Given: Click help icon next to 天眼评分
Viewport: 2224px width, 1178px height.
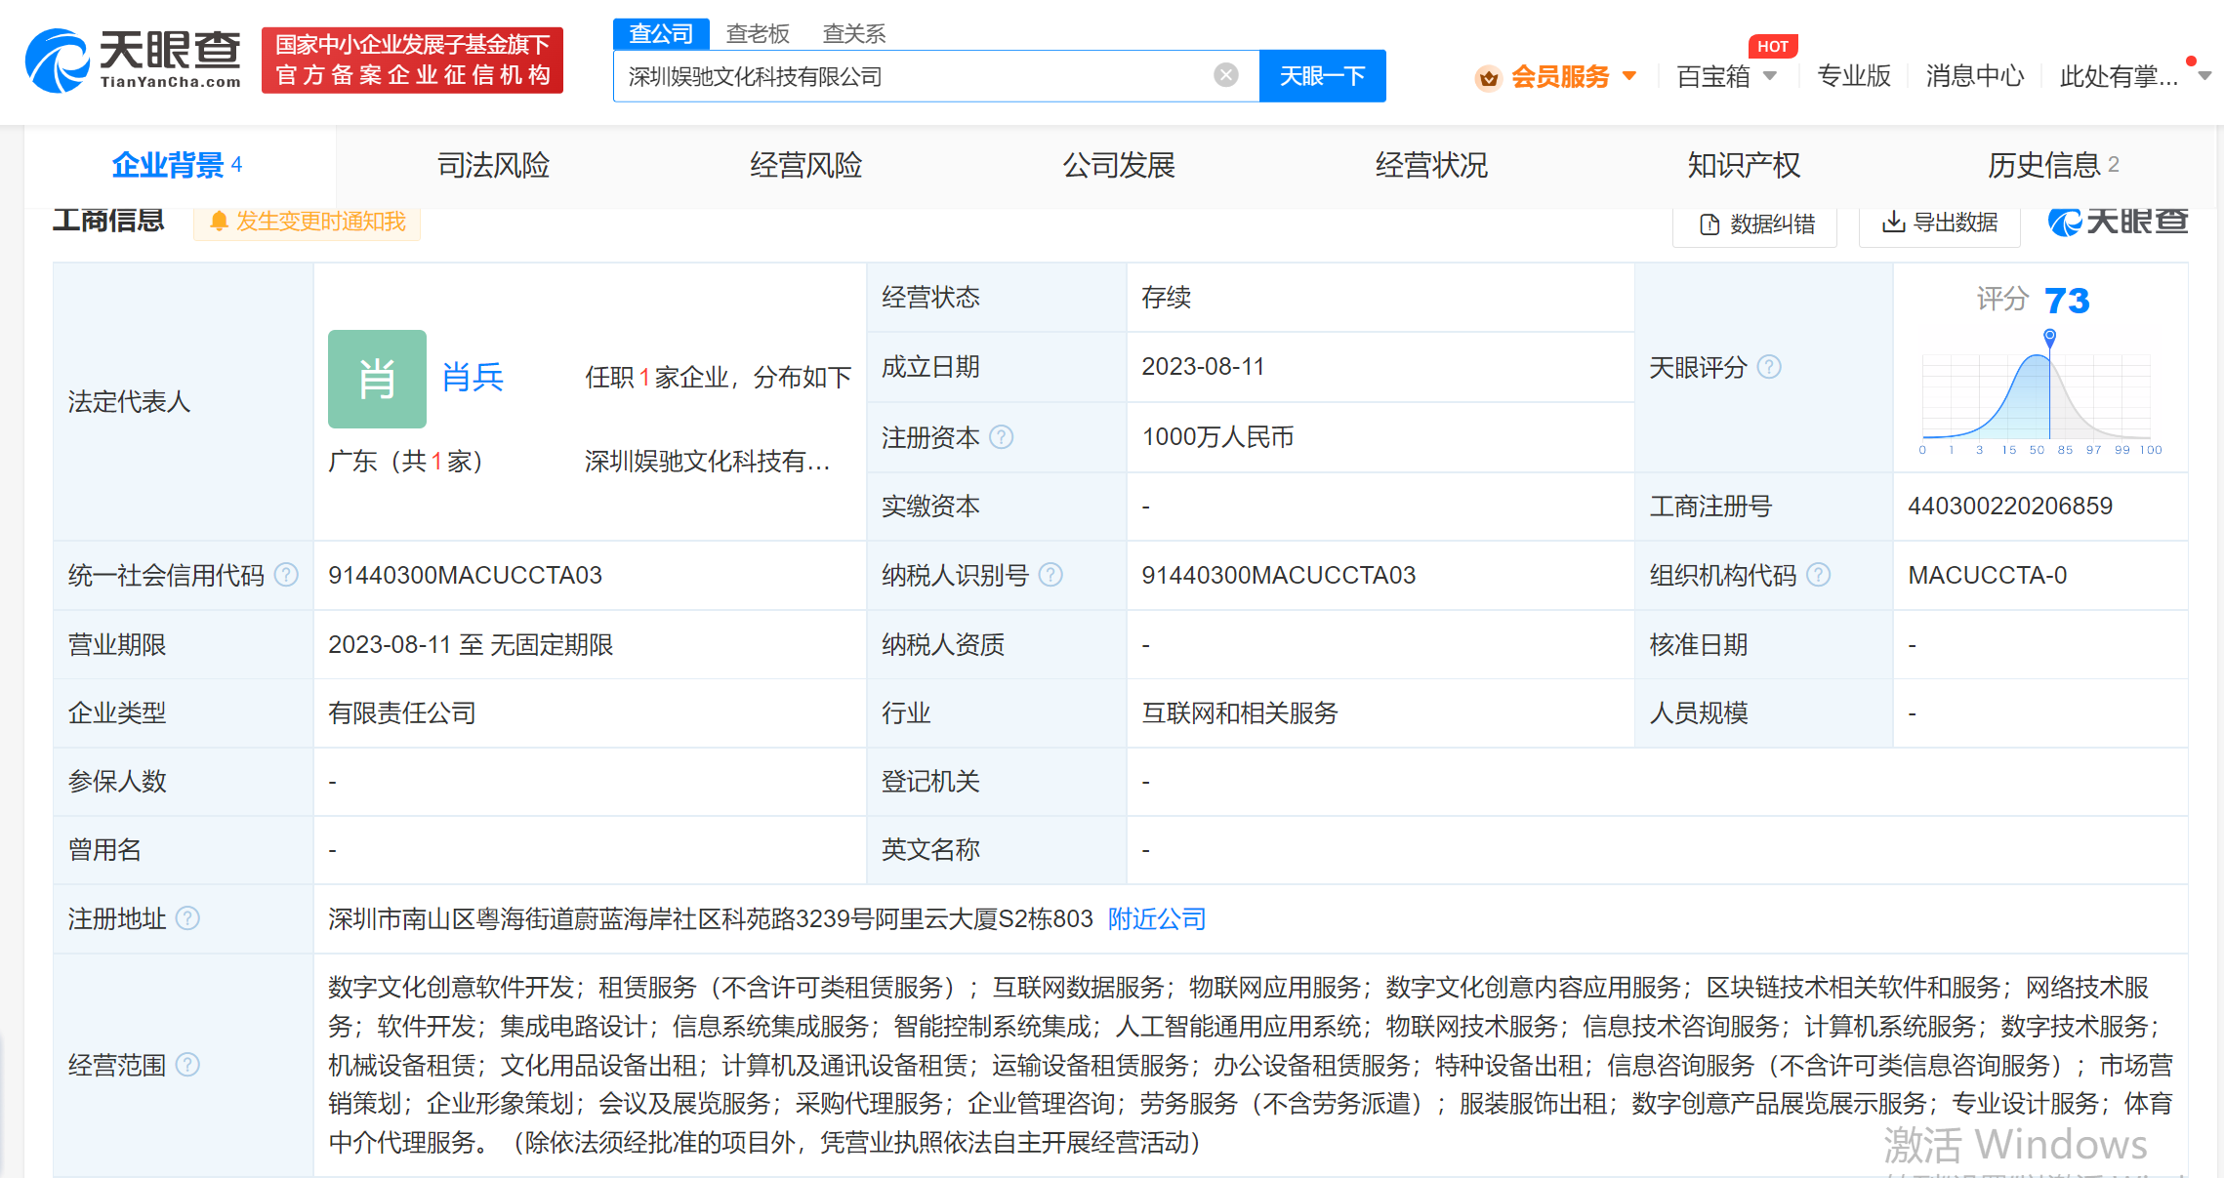Looking at the screenshot, I should pyautogui.click(x=1769, y=367).
